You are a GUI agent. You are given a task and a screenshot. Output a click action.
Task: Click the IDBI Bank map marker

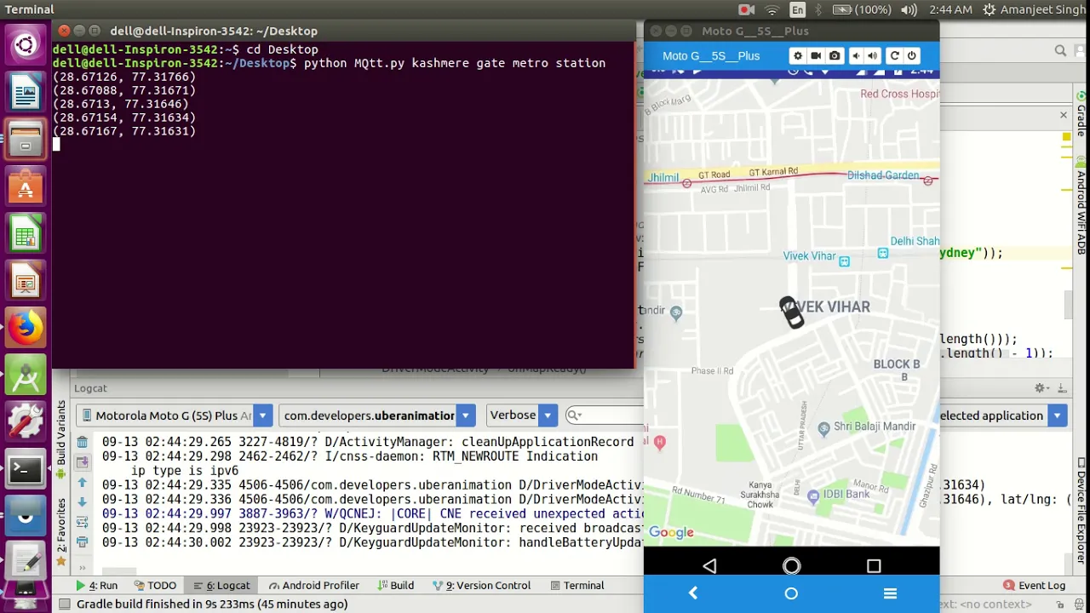(813, 495)
